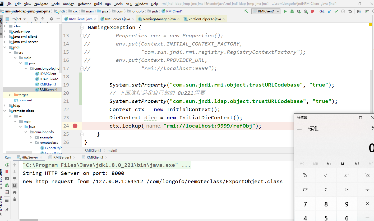Image resolution: width=374 pixels, height=221 pixels.
Task: Show Git history clock icon
Action: pos(343,11)
